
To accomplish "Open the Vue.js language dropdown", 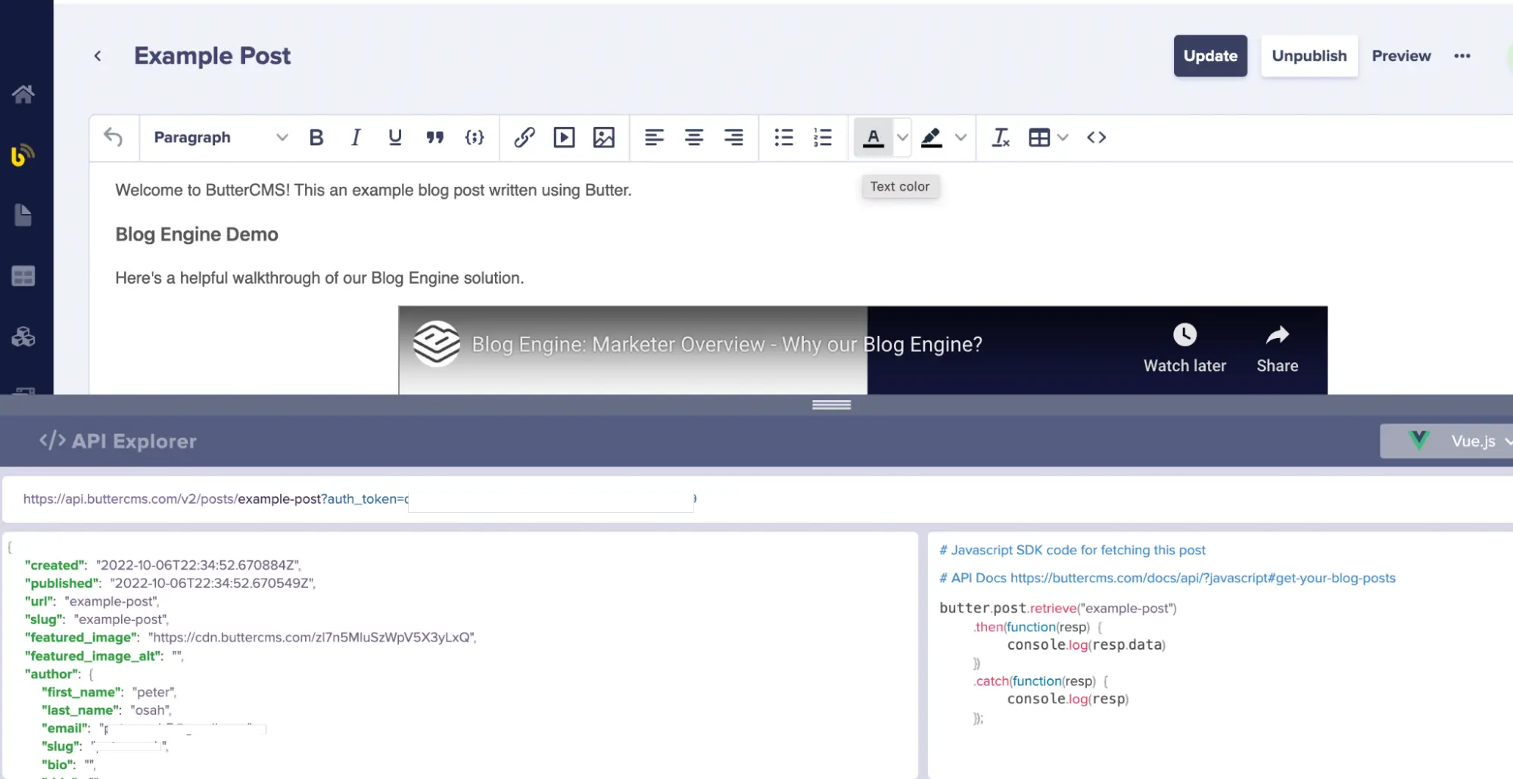I will click(x=1446, y=441).
